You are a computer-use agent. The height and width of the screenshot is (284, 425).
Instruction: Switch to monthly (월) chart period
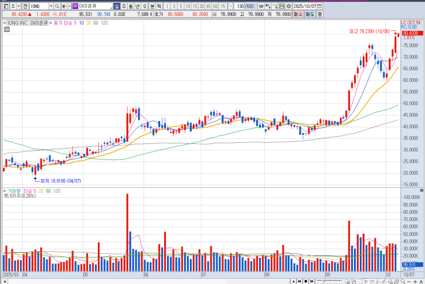coord(130,6)
